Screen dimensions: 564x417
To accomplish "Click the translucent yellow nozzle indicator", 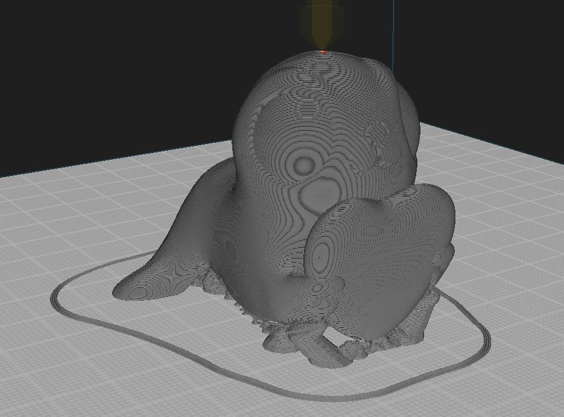I will pos(322,25).
